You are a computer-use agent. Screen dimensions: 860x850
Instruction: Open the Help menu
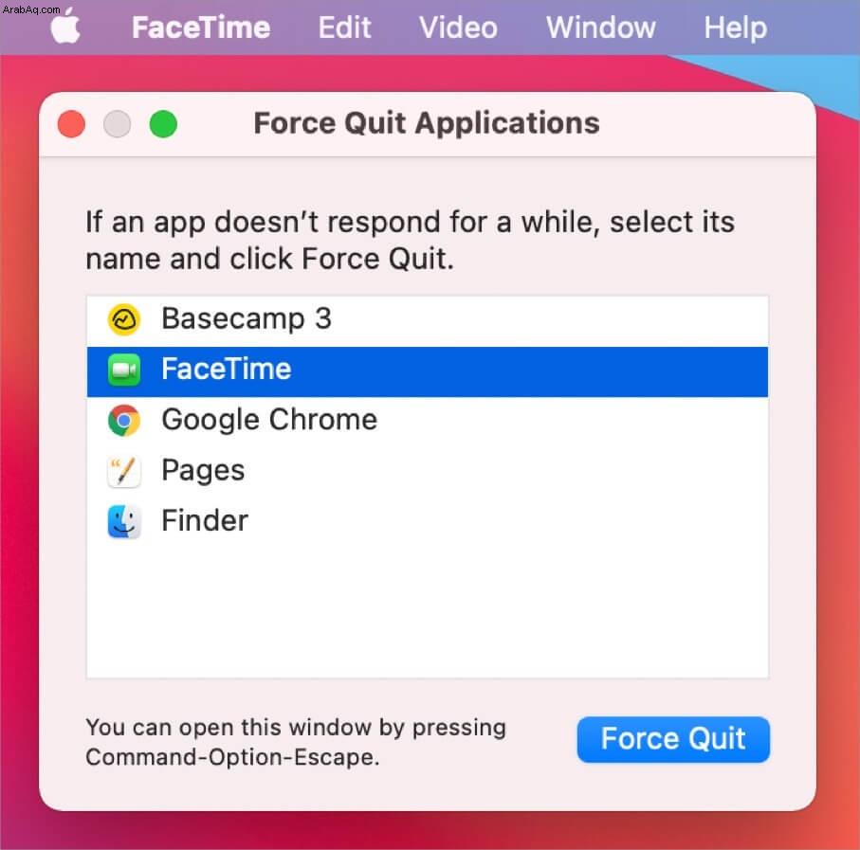(x=735, y=27)
